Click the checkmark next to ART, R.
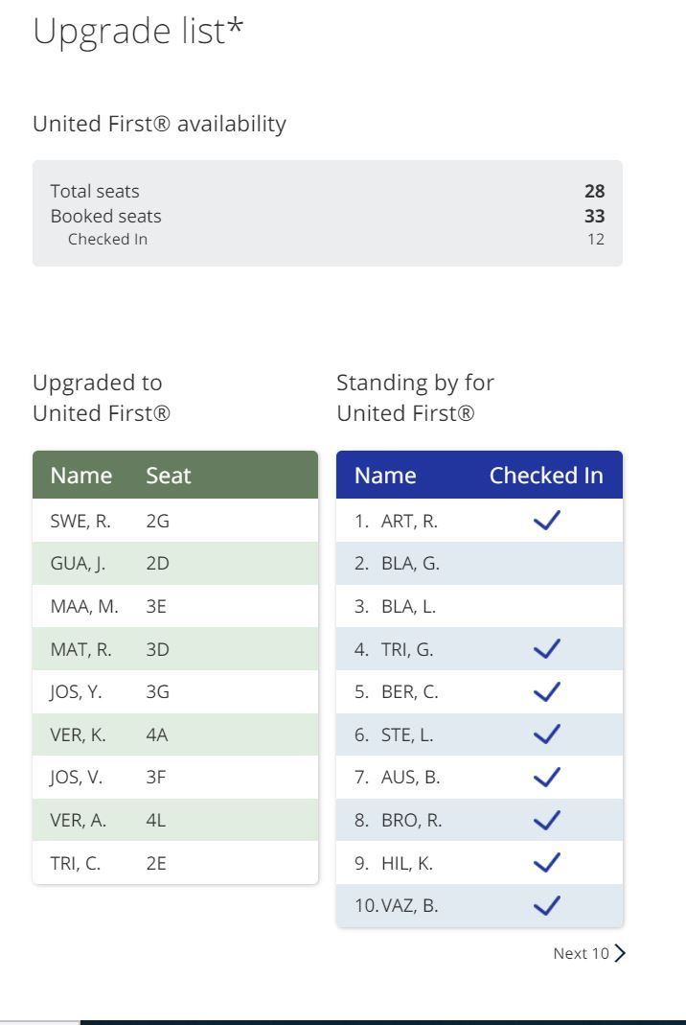The width and height of the screenshot is (686, 1025). 546,522
